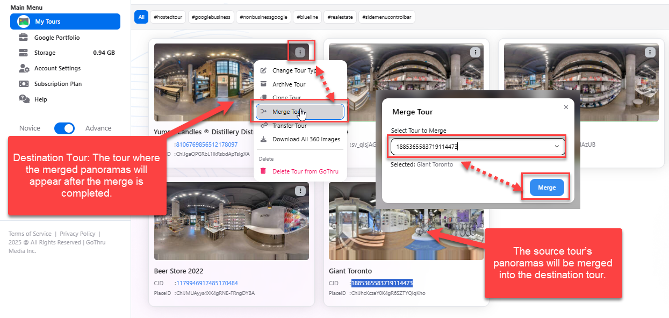
Task: Close the Merge Tour dialog
Action: pos(566,107)
